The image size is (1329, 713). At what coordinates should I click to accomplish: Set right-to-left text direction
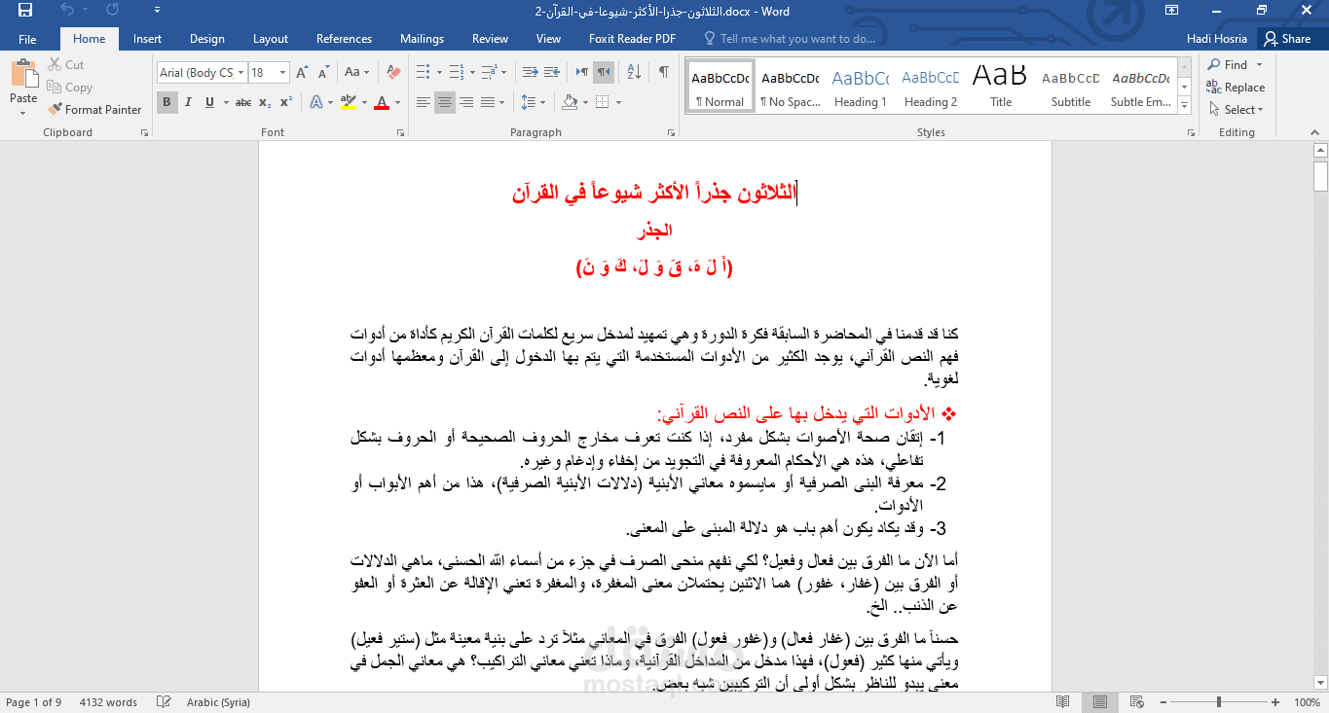pyautogui.click(x=604, y=72)
